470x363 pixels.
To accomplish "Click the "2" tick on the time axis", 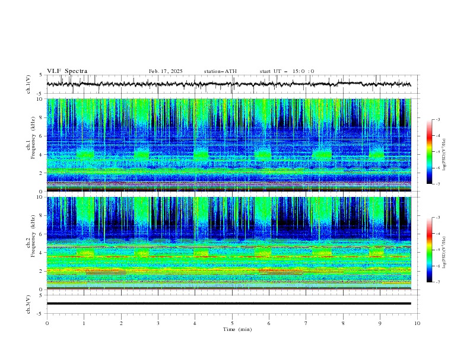I will pyautogui.click(x=121, y=323).
